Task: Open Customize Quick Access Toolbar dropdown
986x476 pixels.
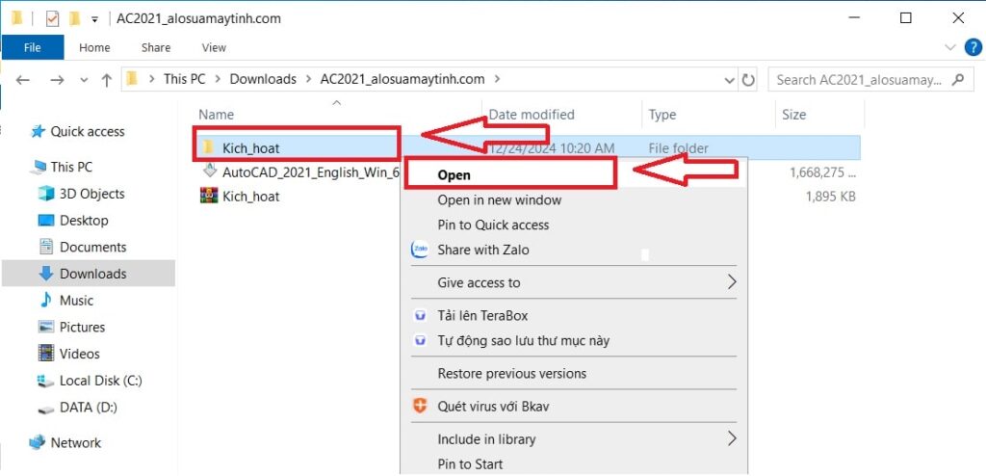Action: click(94, 19)
